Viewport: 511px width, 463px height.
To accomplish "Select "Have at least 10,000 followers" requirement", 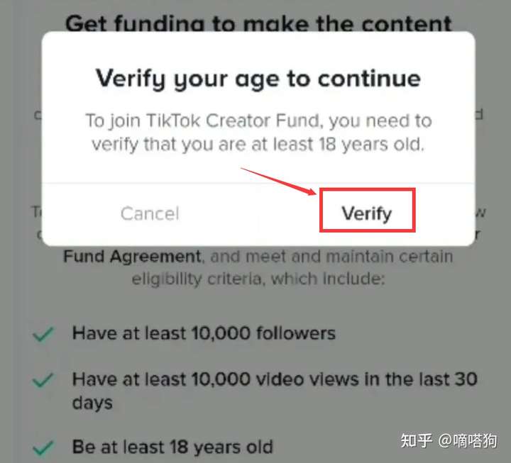I will coord(204,333).
